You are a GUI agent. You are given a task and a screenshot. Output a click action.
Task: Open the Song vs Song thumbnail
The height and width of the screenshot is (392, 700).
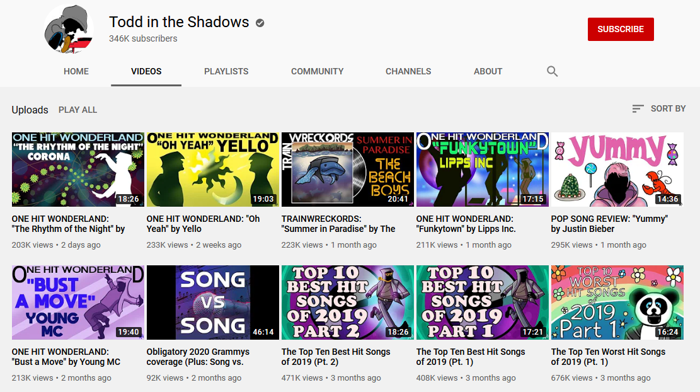pyautogui.click(x=213, y=303)
